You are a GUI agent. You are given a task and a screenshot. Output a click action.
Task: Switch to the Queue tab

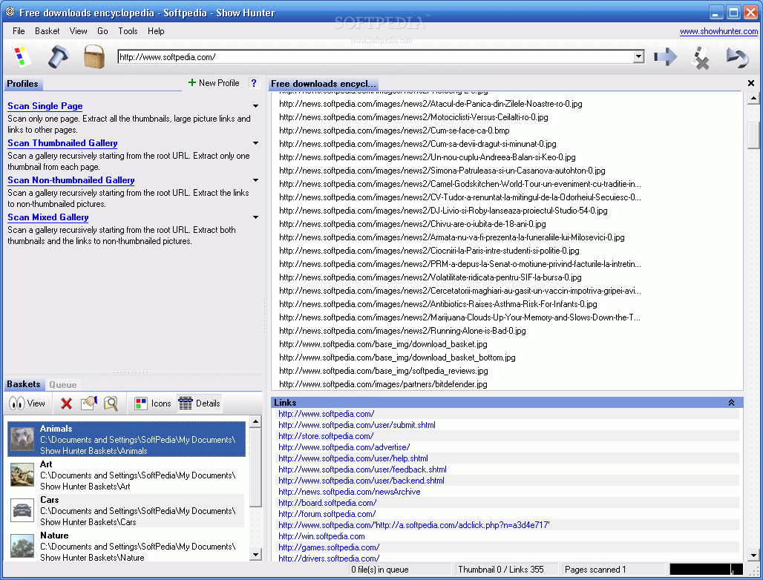pyautogui.click(x=63, y=384)
